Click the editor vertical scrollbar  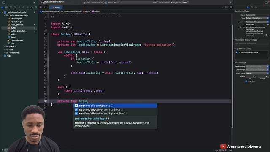tap(232, 76)
